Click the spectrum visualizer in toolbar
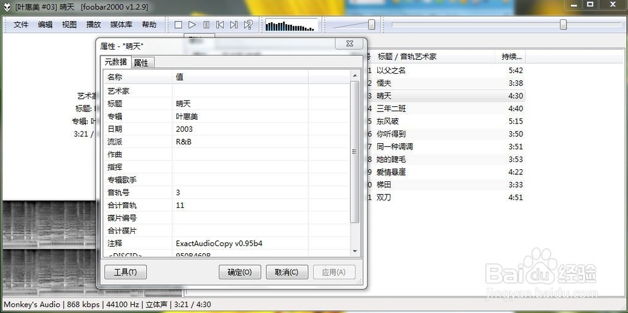Screen dimensions: 628x313 [x=291, y=25]
